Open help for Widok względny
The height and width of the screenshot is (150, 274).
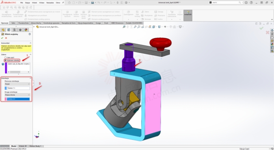pos(30,34)
